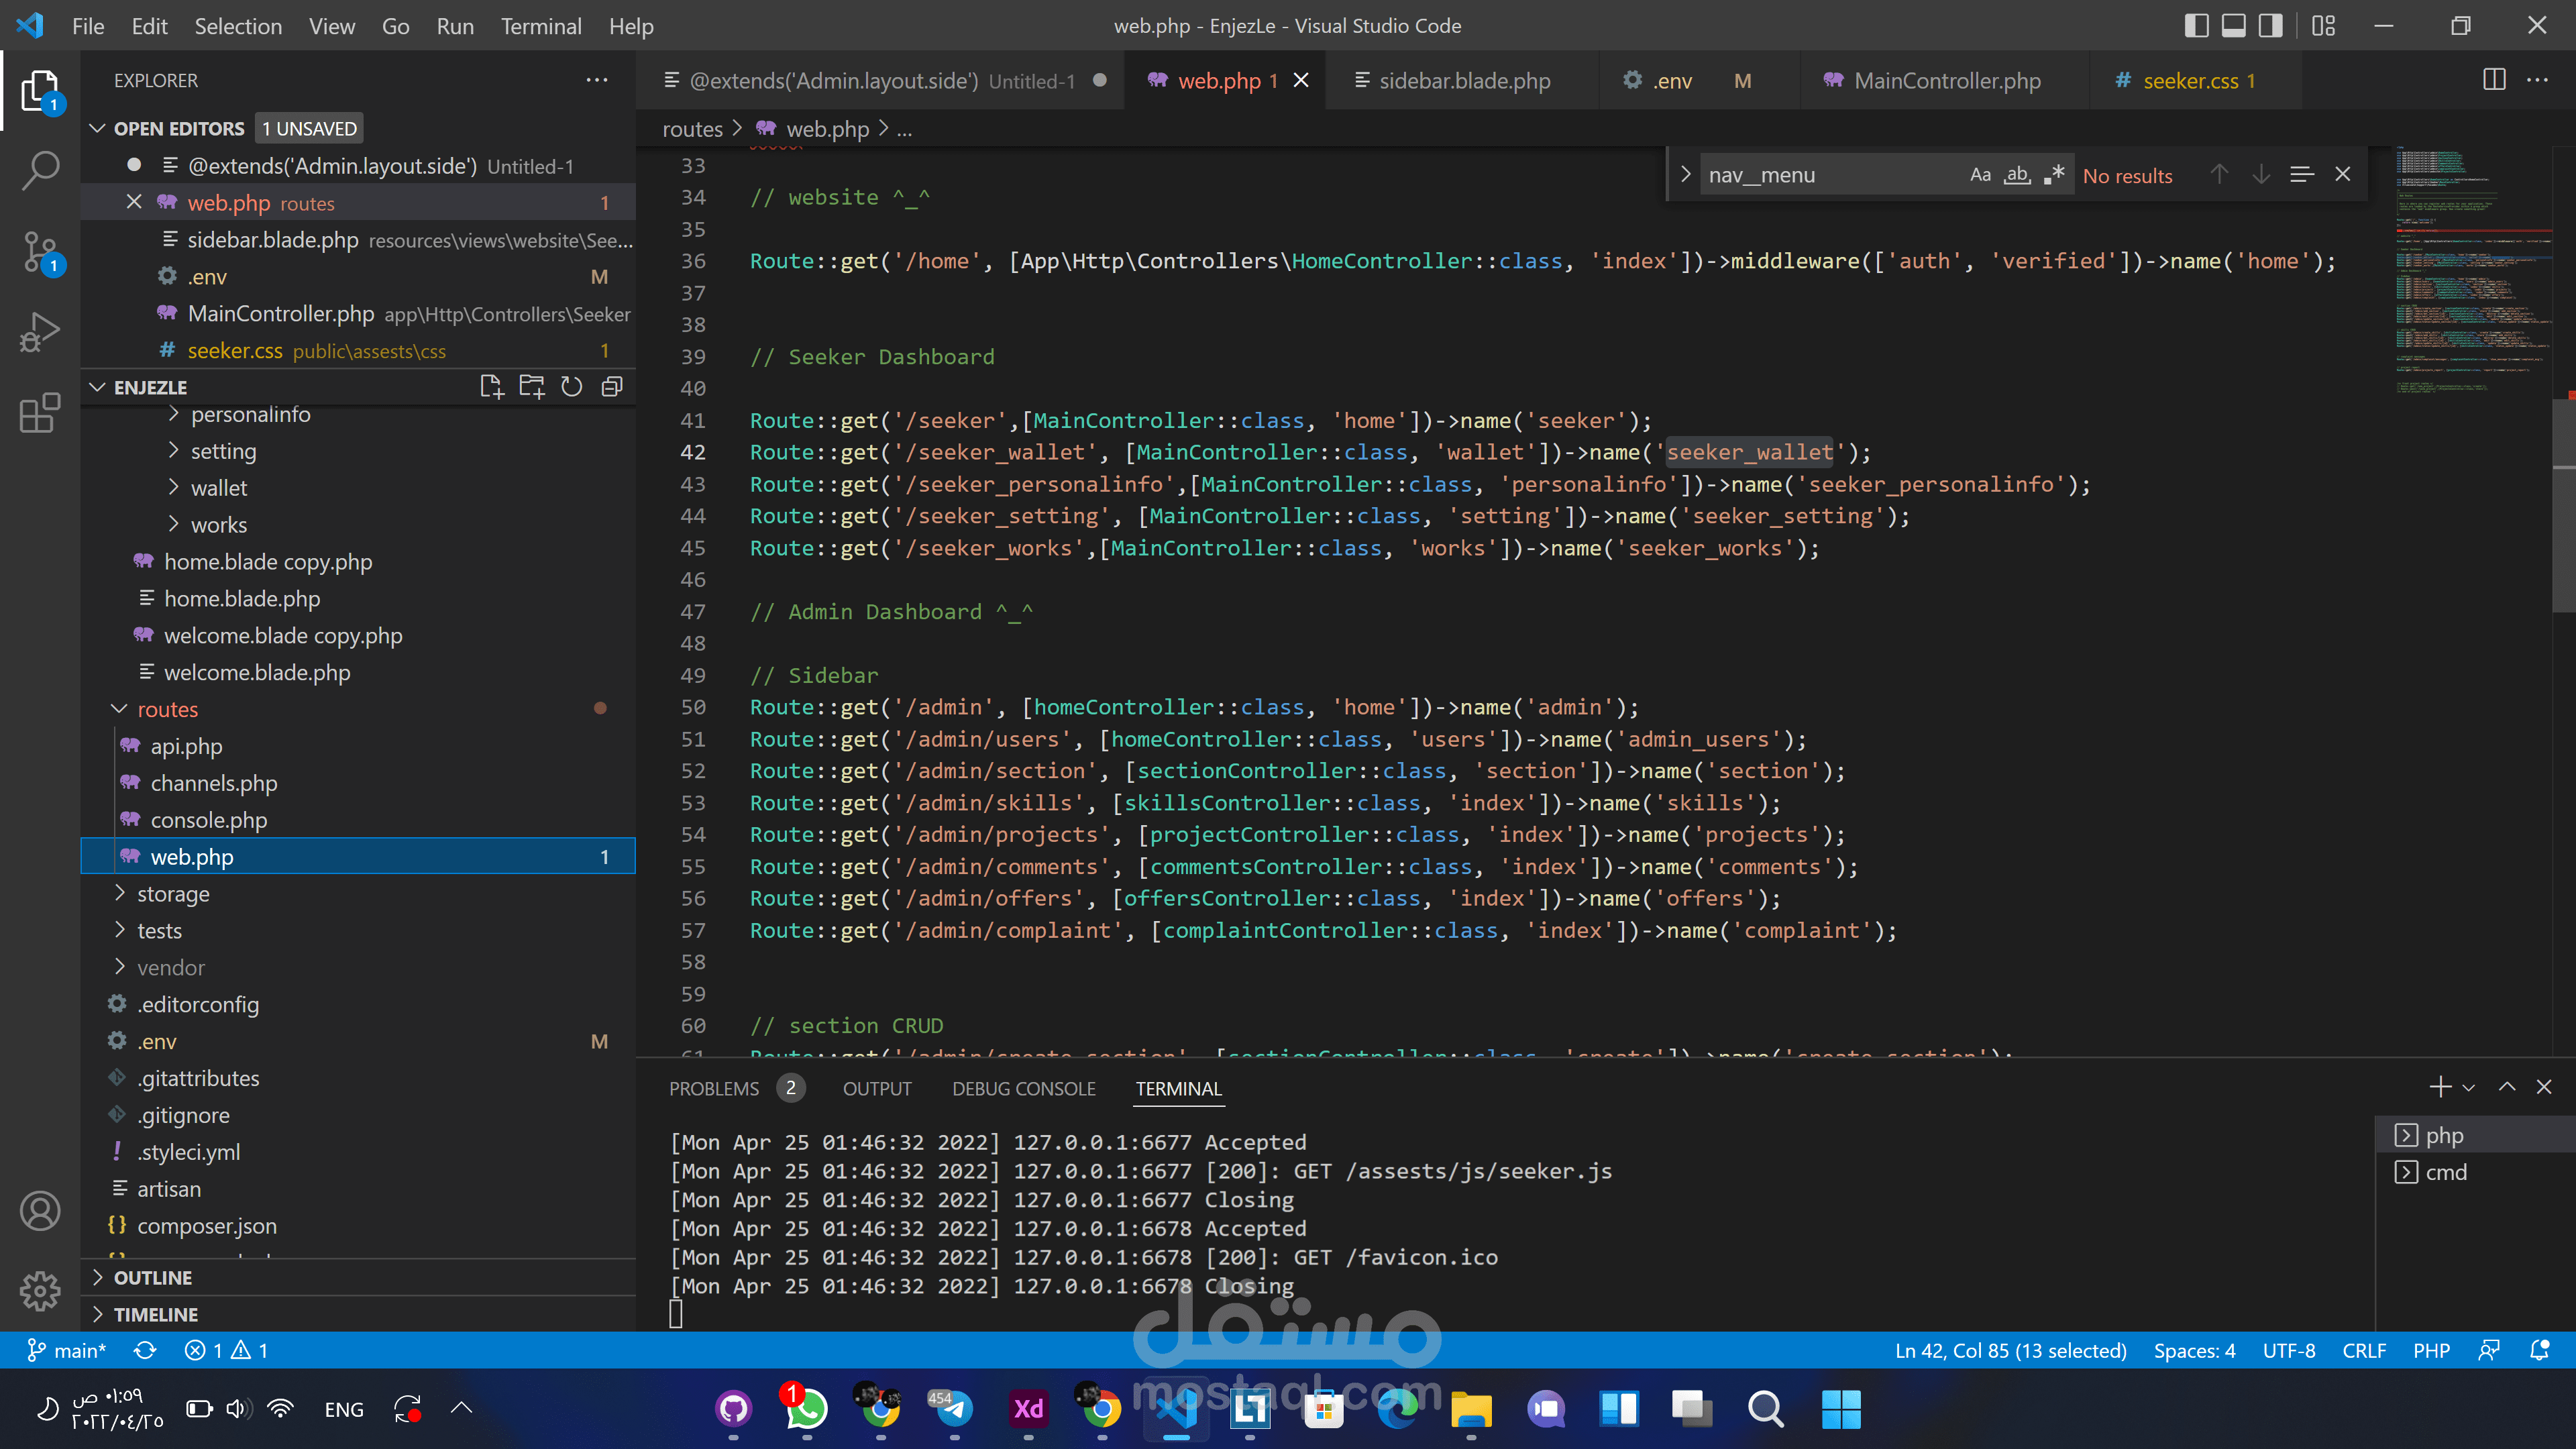Open the Search view in activity bar
Image resolution: width=2576 pixels, height=1449 pixels.
[40, 170]
